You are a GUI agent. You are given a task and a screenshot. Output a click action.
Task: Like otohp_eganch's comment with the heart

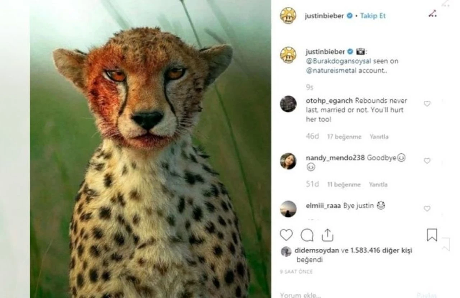click(427, 104)
